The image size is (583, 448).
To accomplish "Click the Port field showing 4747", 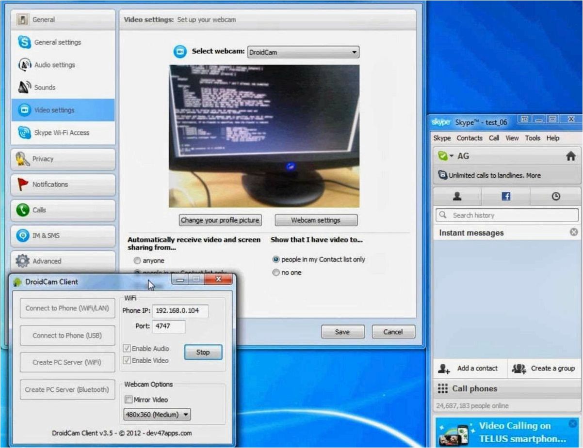I will pyautogui.click(x=169, y=326).
